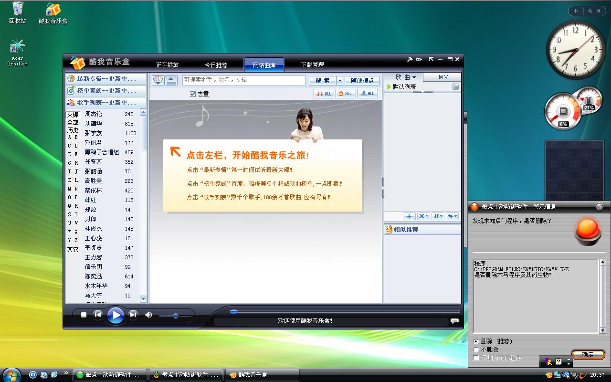Select the 删除 (推荐) radio button
The width and height of the screenshot is (611, 382).
coord(476,342)
